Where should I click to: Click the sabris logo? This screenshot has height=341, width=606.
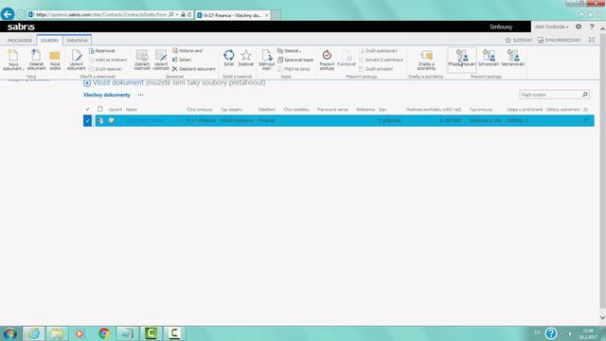click(21, 27)
